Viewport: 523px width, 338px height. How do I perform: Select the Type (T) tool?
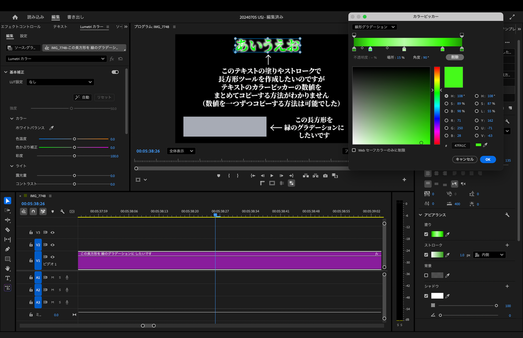(7, 278)
